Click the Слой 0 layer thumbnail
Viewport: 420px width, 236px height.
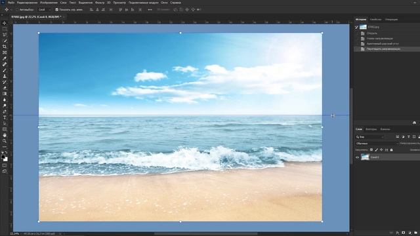pos(365,157)
